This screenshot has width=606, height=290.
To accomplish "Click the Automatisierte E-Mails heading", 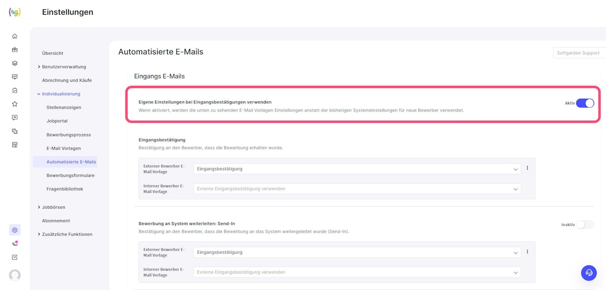I will (x=161, y=52).
